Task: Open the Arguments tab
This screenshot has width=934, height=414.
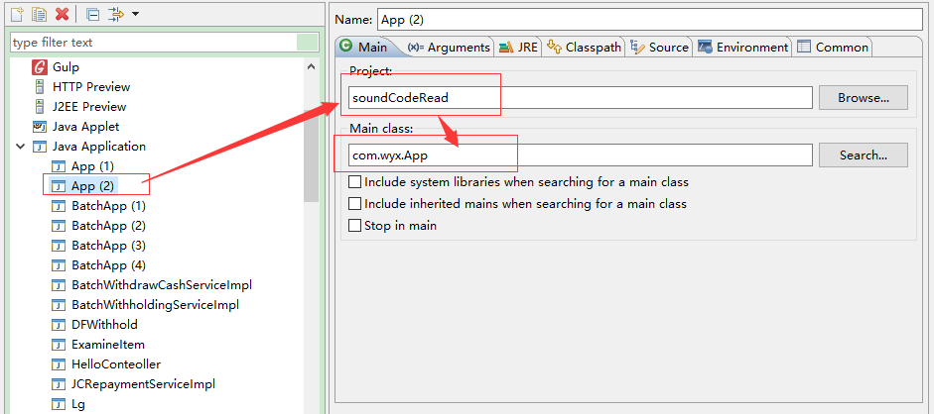Action: pos(450,47)
